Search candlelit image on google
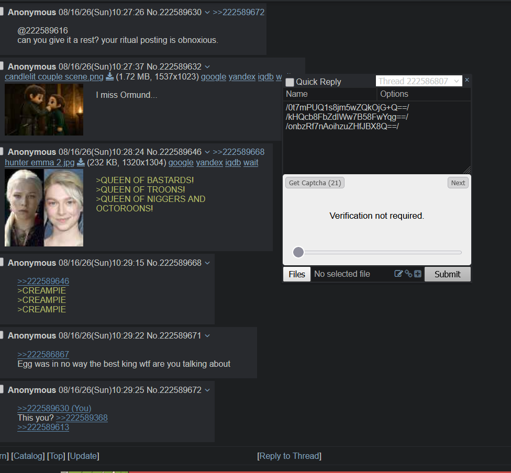511x473 pixels. point(214,76)
